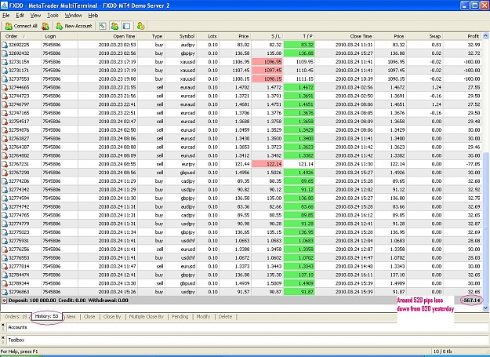Select the red S/L cell 122.14 for eurjpy
This screenshot has width=490, height=357.
[x=267, y=164]
